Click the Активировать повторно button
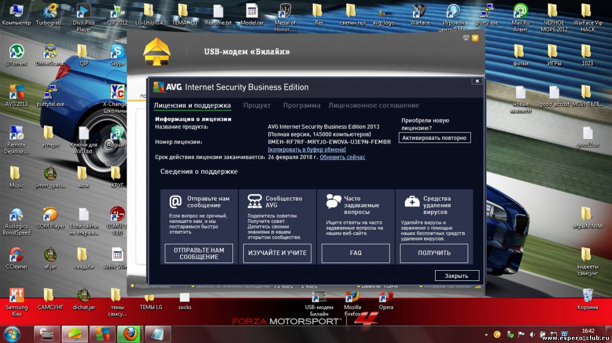 [435, 138]
